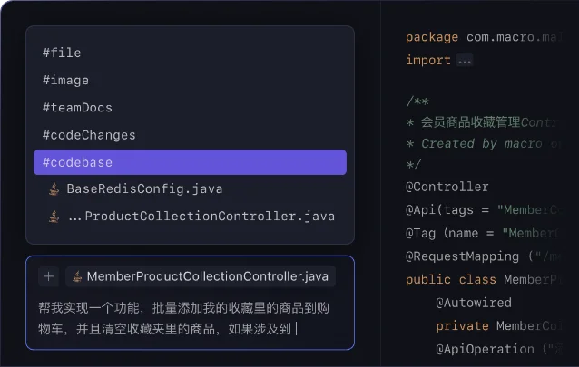Open BaseRedisConfig.java from suggestions

point(190,189)
